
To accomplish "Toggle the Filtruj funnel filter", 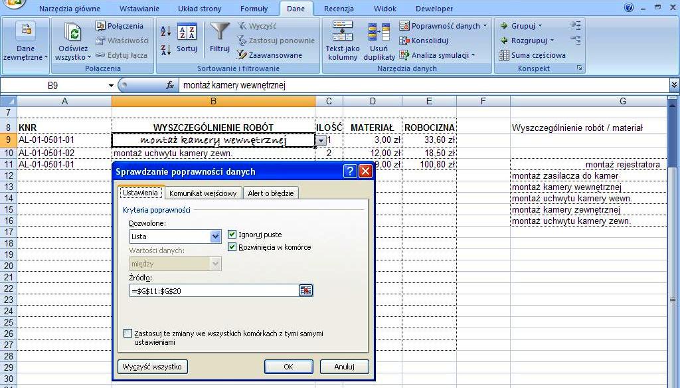I will pos(219,39).
